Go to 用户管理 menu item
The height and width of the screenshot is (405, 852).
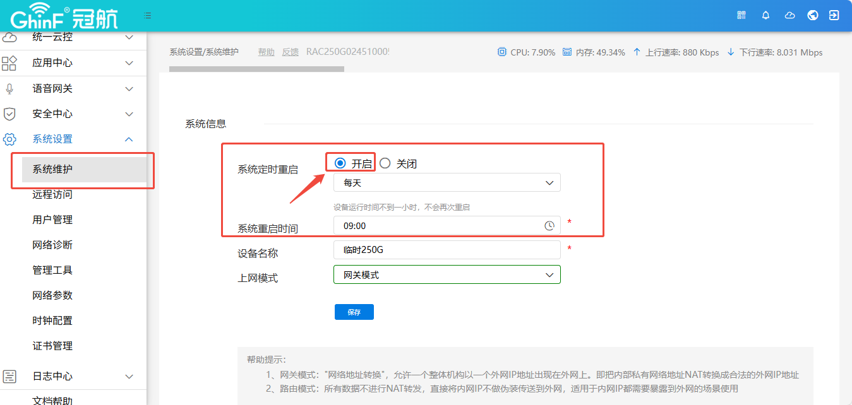(52, 220)
